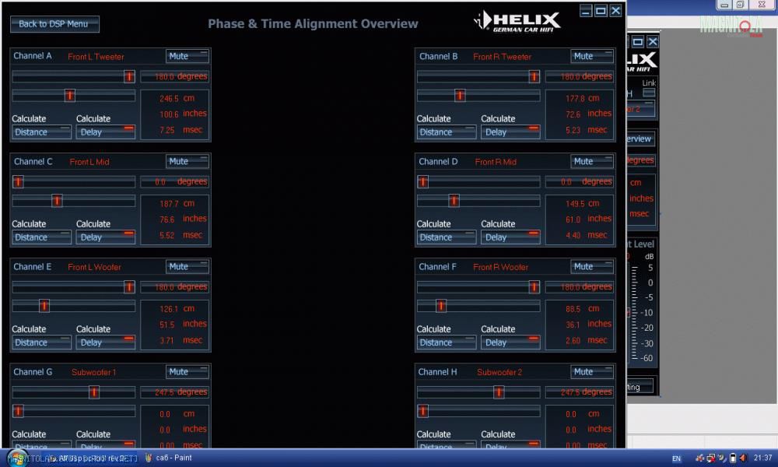
Task: Select Channel A degrees value field
Action: pyautogui.click(x=173, y=76)
